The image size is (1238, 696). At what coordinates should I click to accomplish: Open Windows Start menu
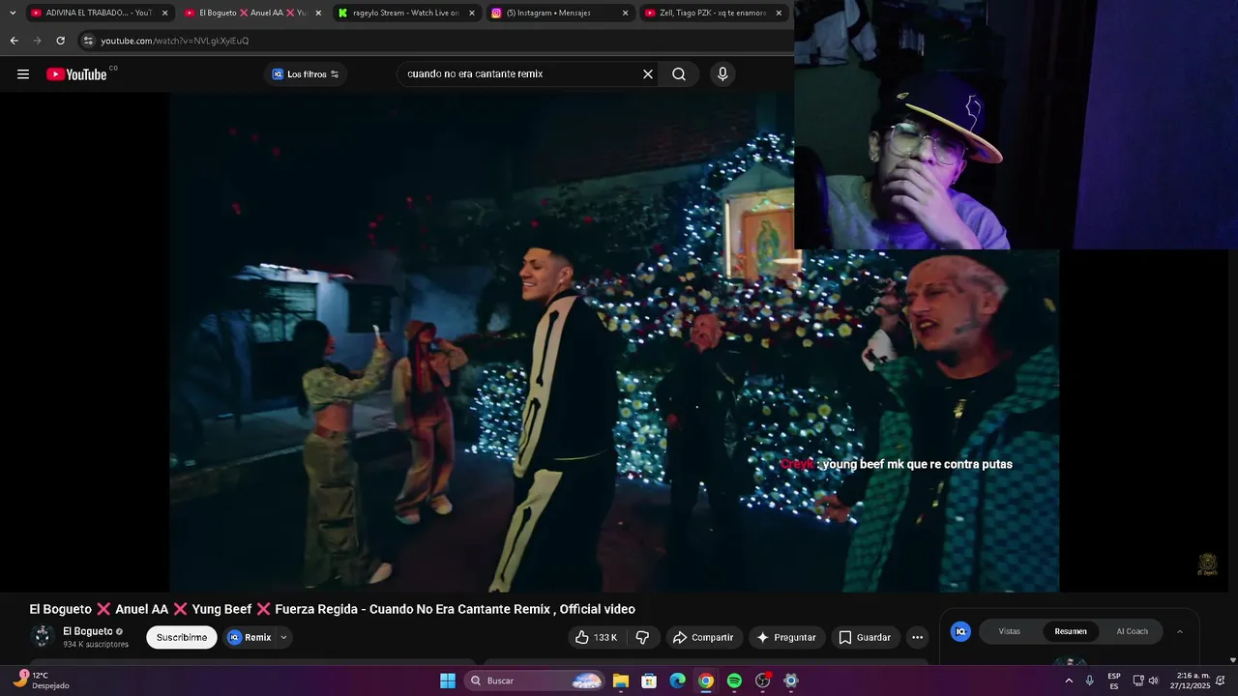(448, 681)
